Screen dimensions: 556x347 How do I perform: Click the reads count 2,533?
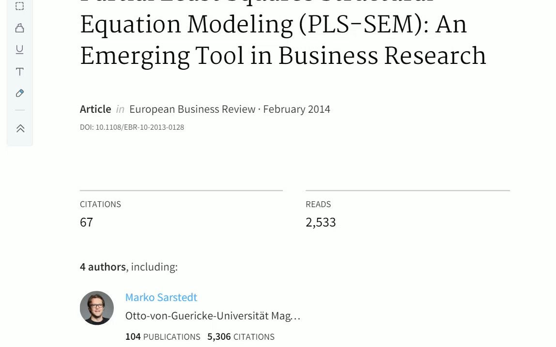tap(321, 222)
